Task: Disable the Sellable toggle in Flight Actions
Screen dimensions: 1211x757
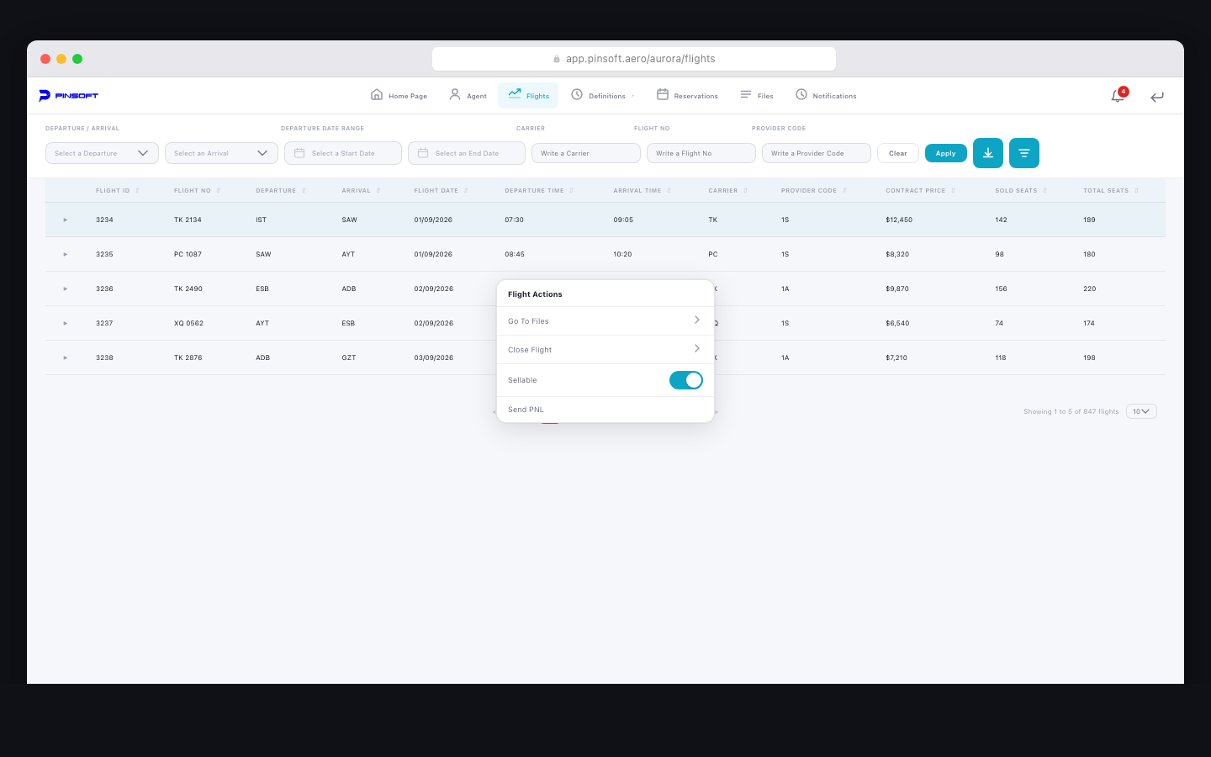Action: click(x=685, y=380)
